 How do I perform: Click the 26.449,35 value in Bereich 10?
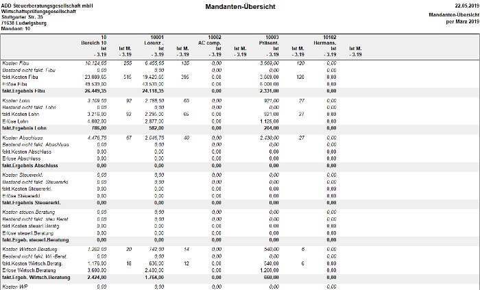tap(95, 91)
